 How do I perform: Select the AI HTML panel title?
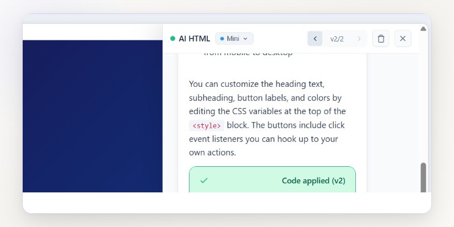194,39
